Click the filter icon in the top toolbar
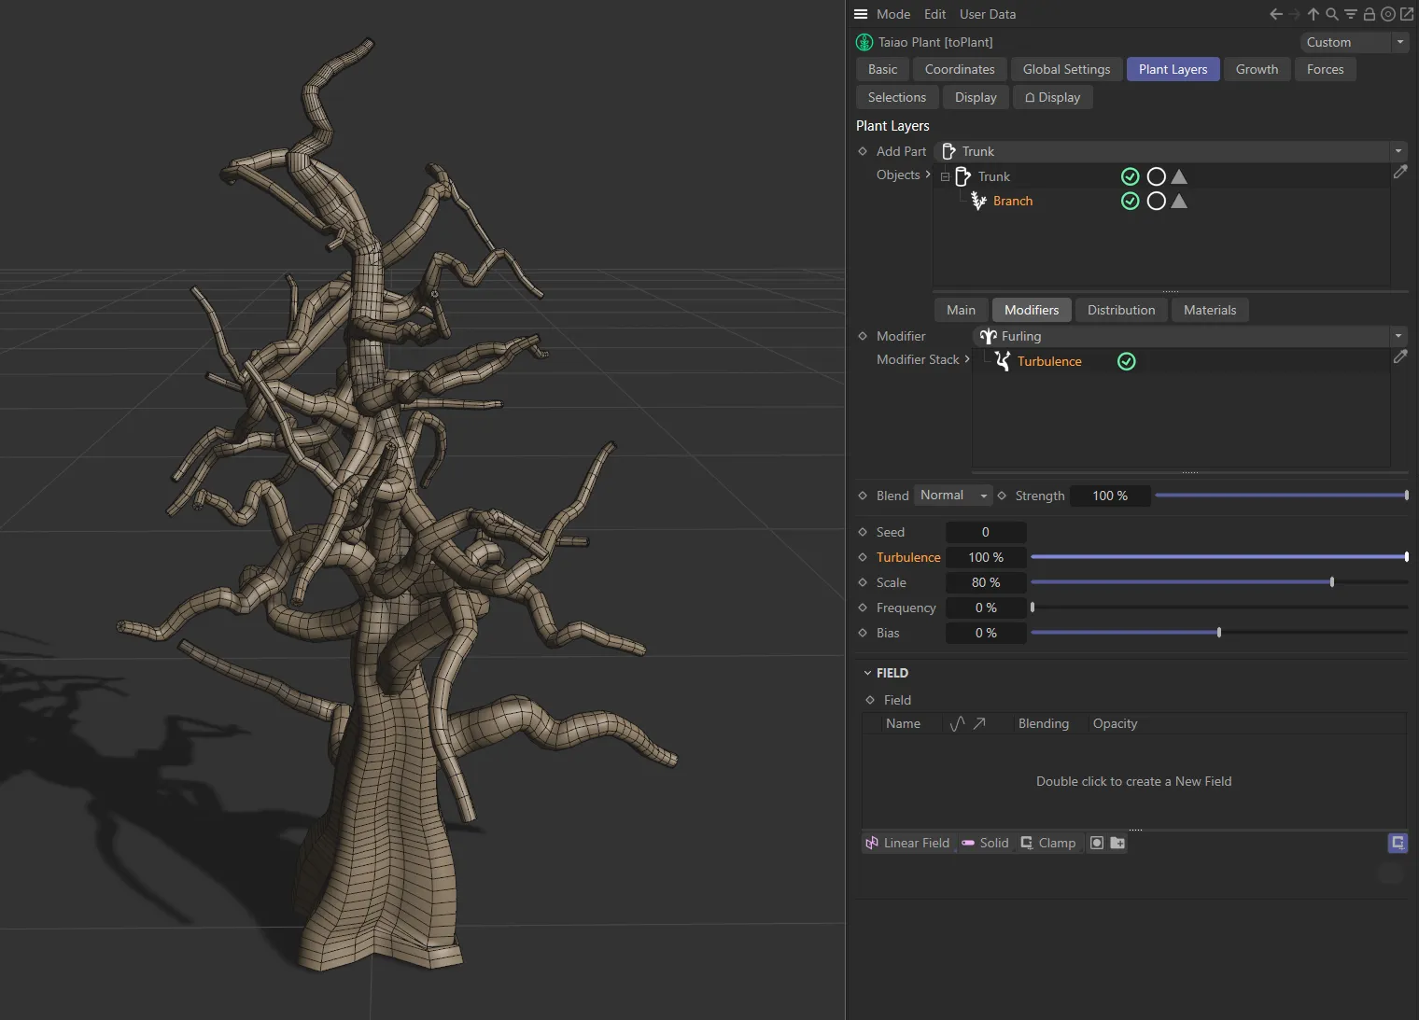 coord(1350,14)
